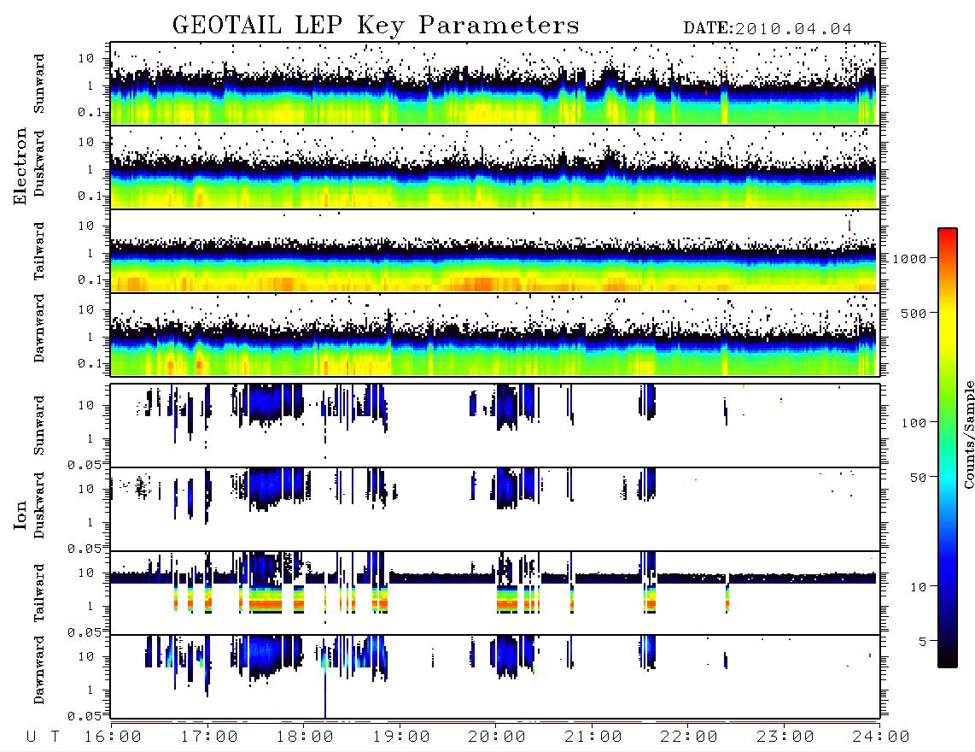
Task: Select the "23:00" time tick label
Action: [x=785, y=737]
